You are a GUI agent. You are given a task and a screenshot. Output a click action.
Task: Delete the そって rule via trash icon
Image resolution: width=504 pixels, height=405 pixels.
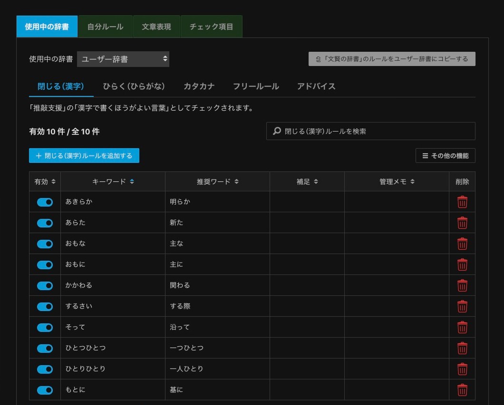coord(462,327)
